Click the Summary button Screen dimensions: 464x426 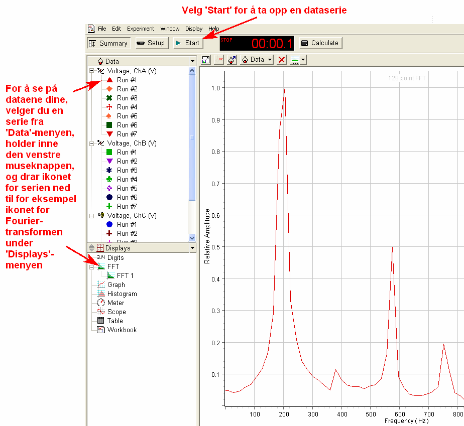pos(109,43)
